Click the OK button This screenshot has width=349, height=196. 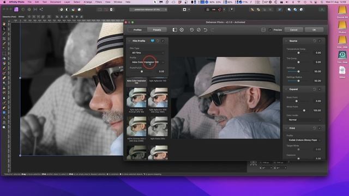click(314, 30)
